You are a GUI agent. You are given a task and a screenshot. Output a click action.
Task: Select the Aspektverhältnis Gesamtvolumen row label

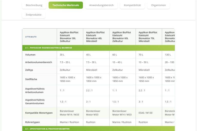[x=40, y=102]
